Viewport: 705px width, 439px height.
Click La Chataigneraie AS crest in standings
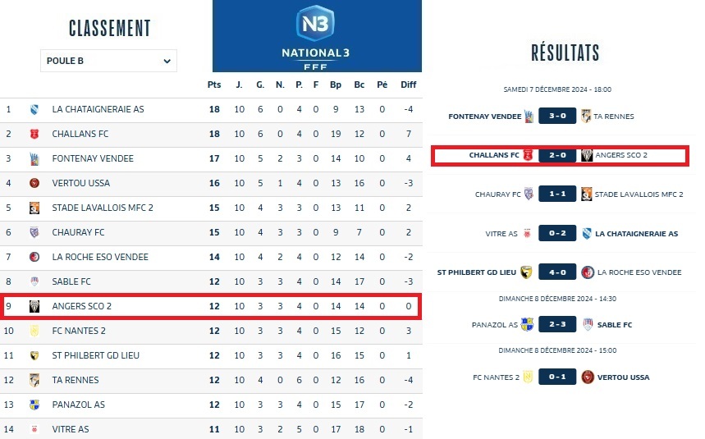[34, 109]
